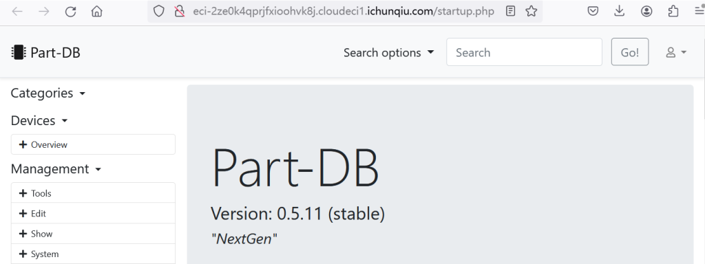705x264 pixels.
Task: Open the browser downloads panel
Action: click(x=620, y=11)
